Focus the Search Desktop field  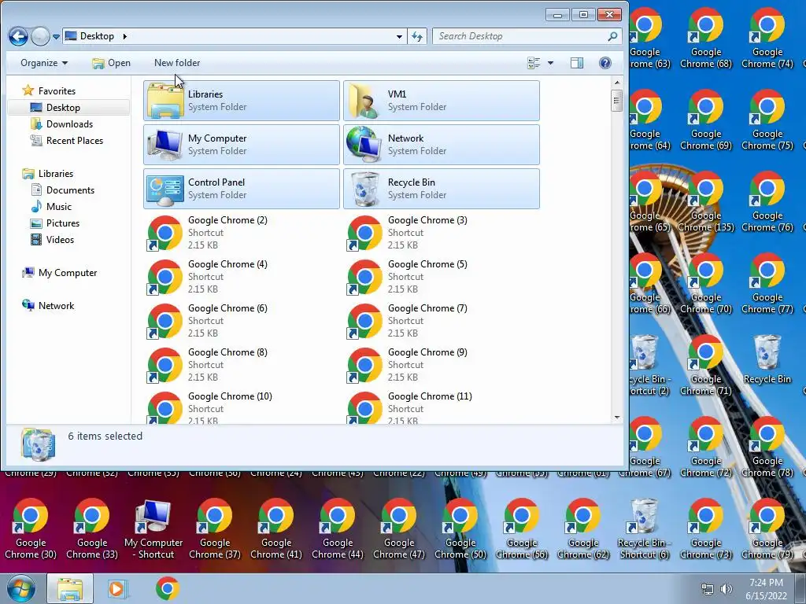point(527,36)
